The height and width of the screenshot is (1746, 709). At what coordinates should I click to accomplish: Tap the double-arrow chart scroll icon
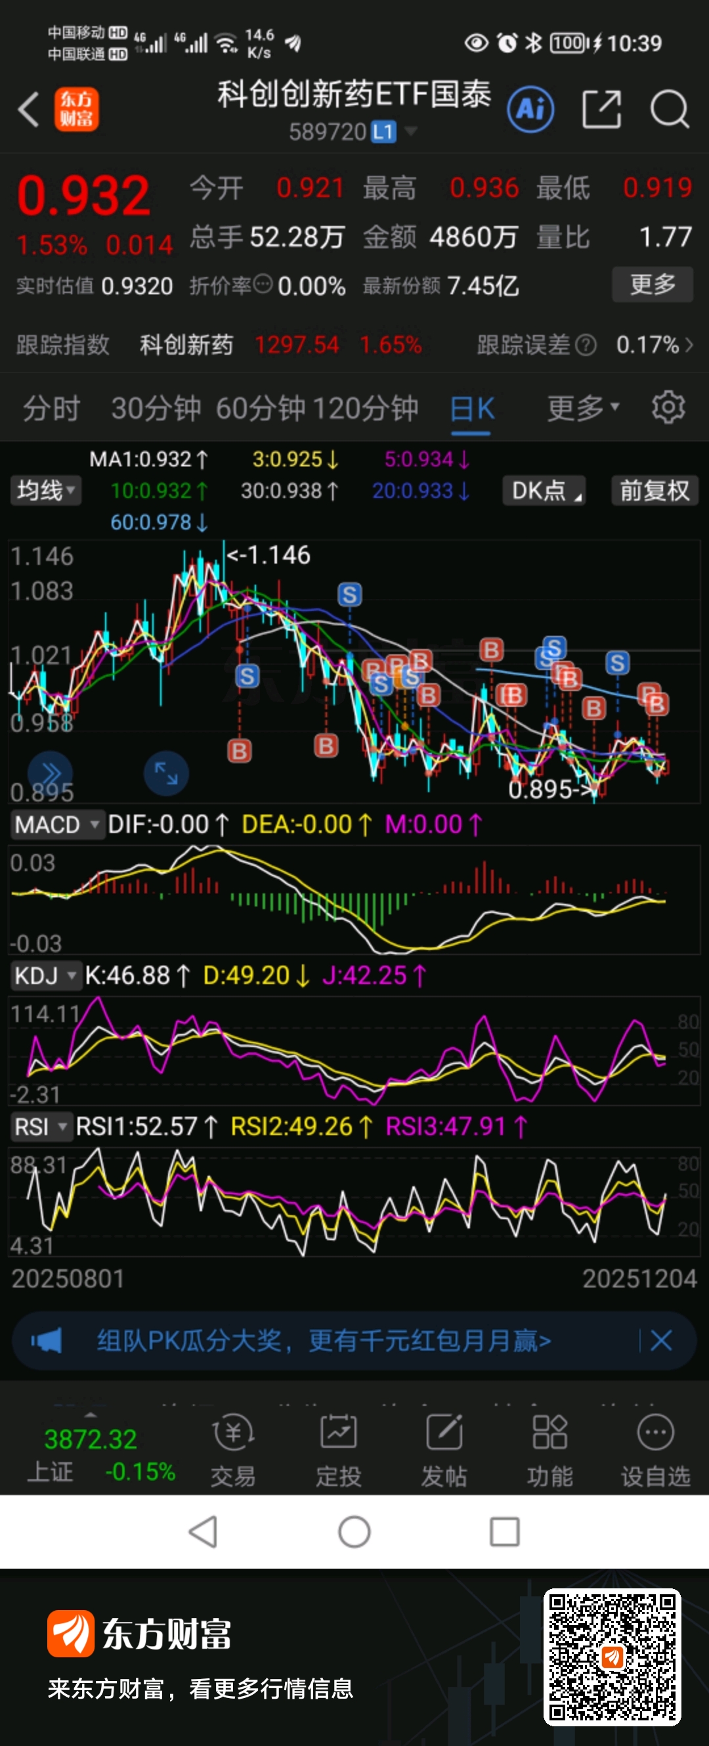(50, 773)
